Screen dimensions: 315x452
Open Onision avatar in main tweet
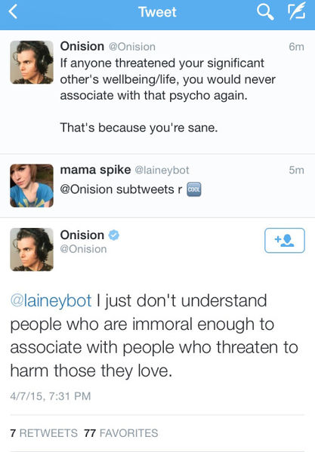[x=32, y=250]
